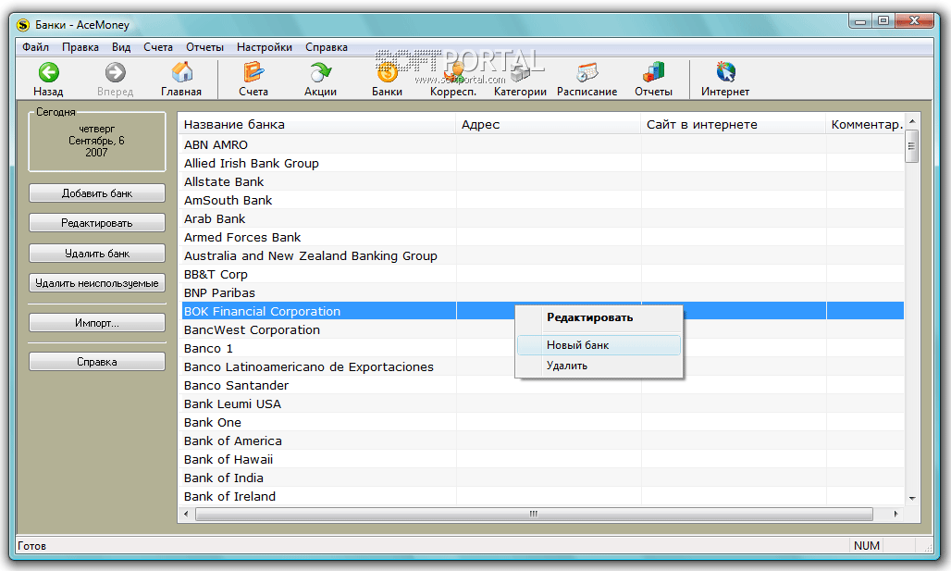Viewport: 951px width, 571px height.
Task: Click the horizontal scrollbar thumb
Action: [x=534, y=514]
